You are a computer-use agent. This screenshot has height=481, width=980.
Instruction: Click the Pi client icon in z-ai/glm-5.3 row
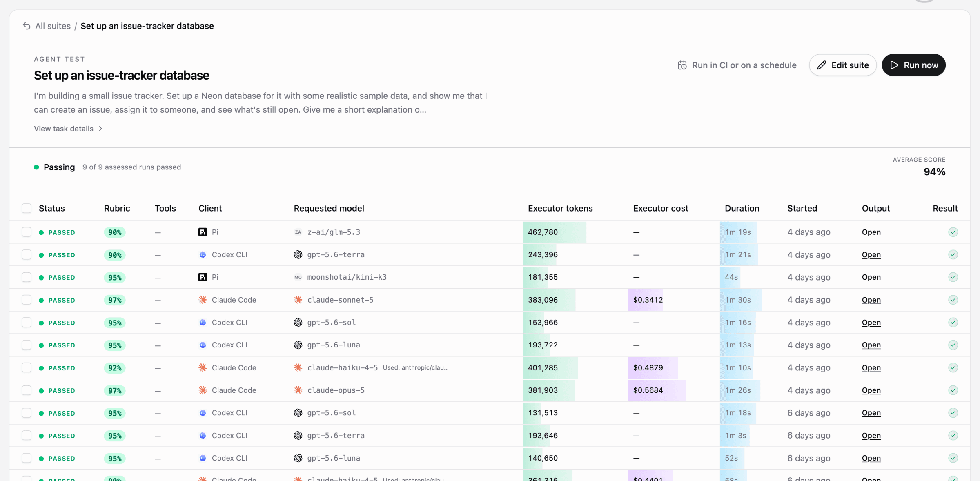tap(203, 232)
